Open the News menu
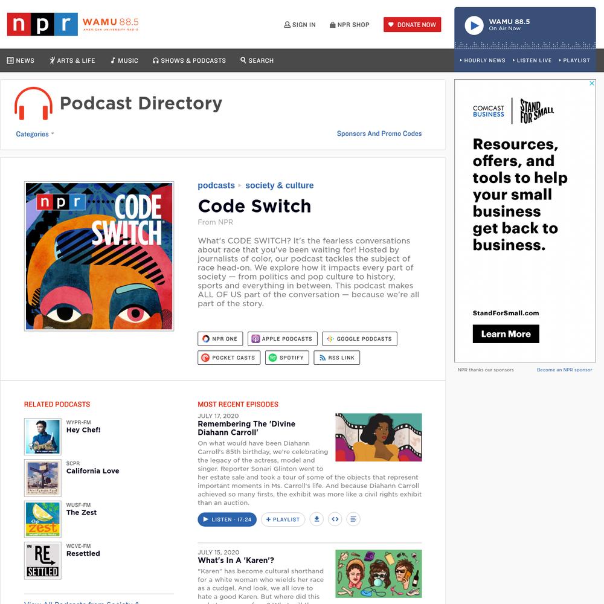The image size is (604, 604). click(21, 60)
